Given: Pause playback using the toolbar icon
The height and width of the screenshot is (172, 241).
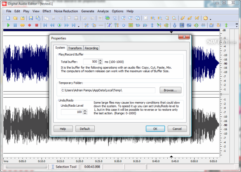Looking at the screenshot, I should tap(15, 25).
